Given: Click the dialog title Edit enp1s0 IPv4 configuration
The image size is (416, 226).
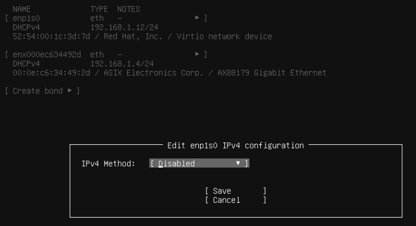Looking at the screenshot, I should [236, 145].
